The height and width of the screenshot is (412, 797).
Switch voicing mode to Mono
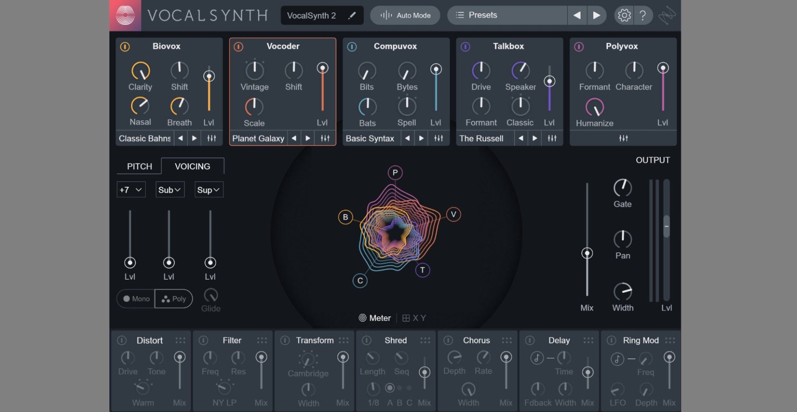point(136,298)
